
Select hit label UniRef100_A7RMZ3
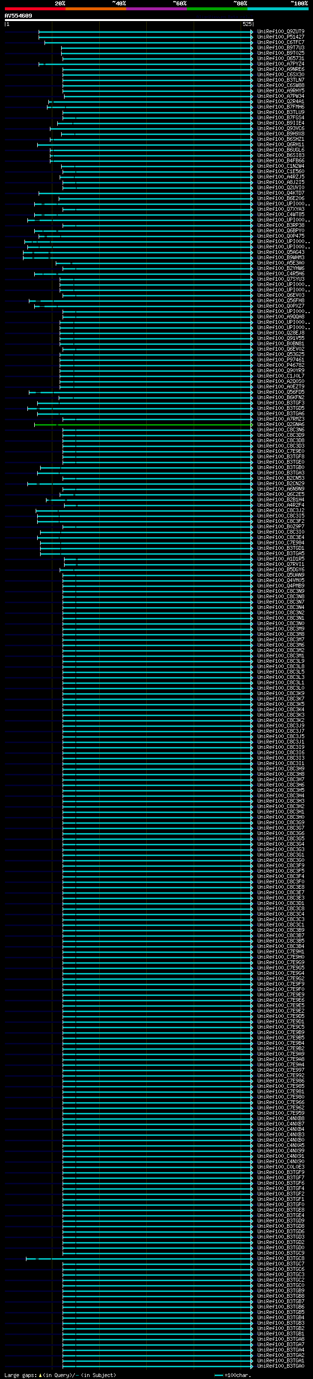(281, 419)
